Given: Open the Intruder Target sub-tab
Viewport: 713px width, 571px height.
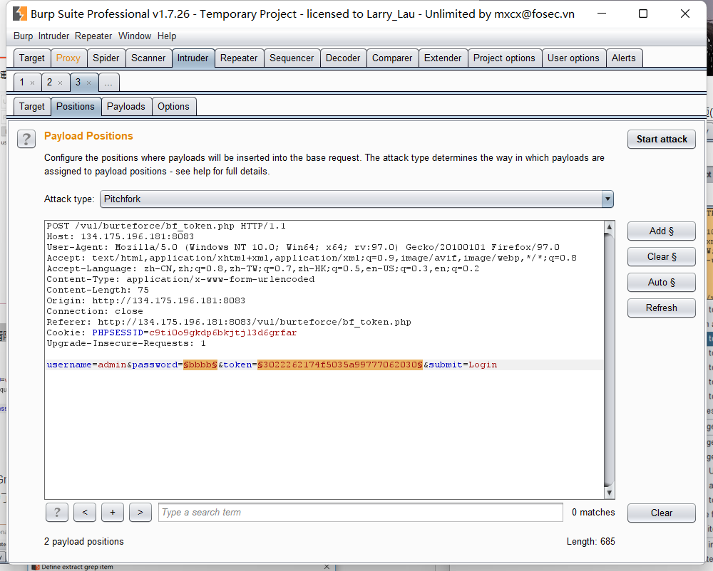Looking at the screenshot, I should (32, 106).
